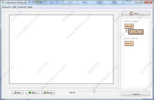This screenshot has height=100, width=154.
Task: Click the green Act arrow icon
Action: tap(15, 92)
